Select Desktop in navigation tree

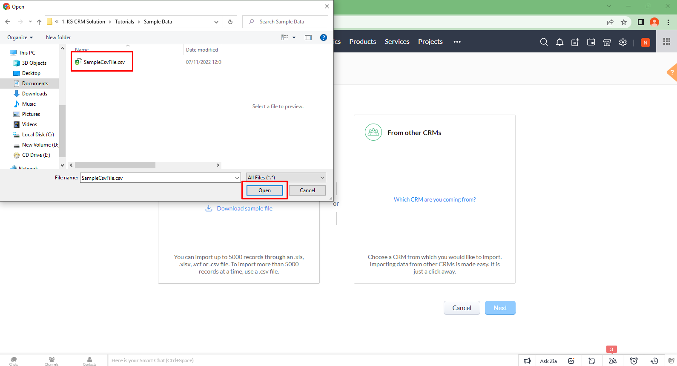click(x=31, y=73)
